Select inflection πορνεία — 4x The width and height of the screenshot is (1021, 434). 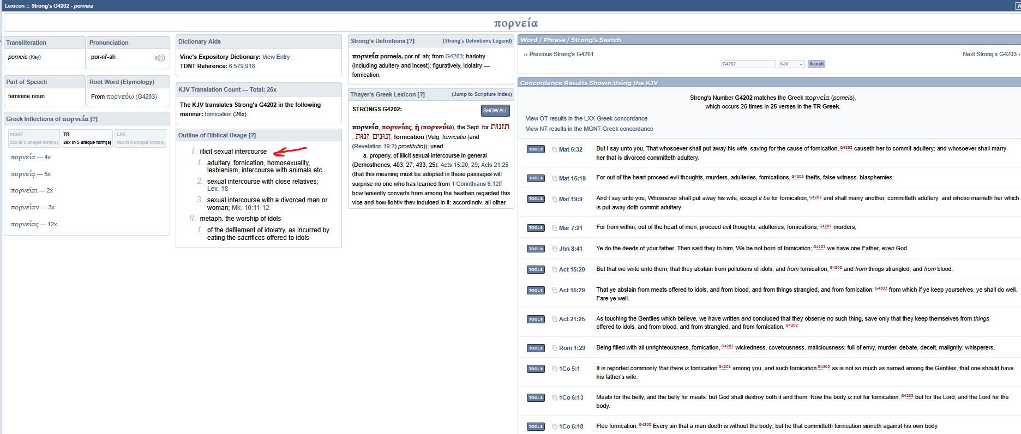(x=31, y=157)
